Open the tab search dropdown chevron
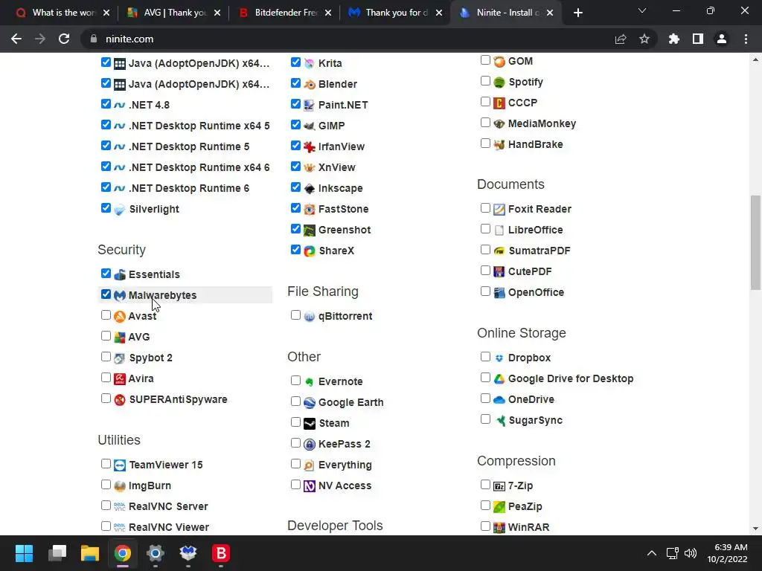The width and height of the screenshot is (762, 571). [x=642, y=10]
